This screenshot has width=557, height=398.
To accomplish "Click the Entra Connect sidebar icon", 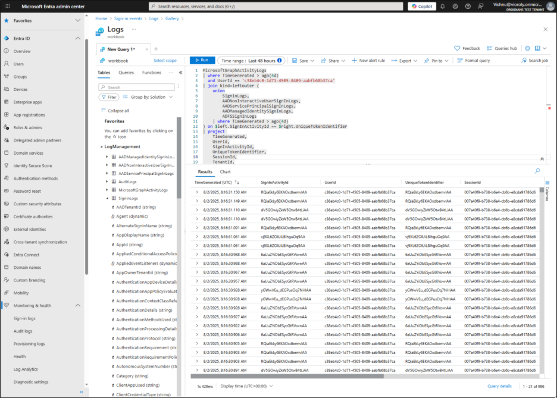I will [7, 255].
